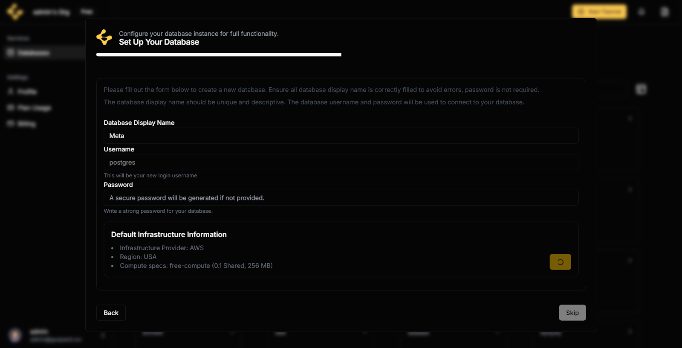Image resolution: width=682 pixels, height=348 pixels.
Task: Click the organization name in top header
Action: (x=52, y=12)
